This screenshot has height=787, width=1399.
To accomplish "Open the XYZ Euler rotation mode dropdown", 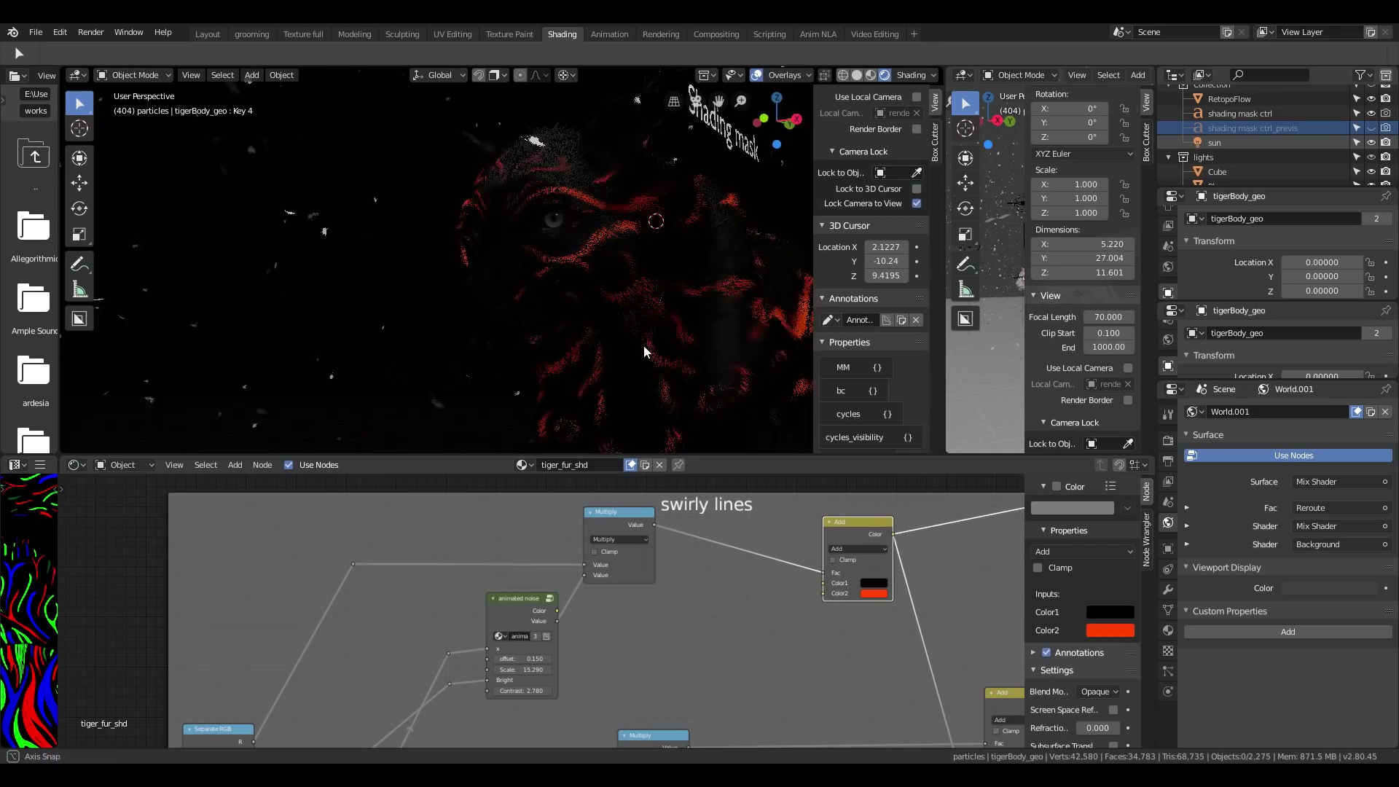I will pos(1083,154).
